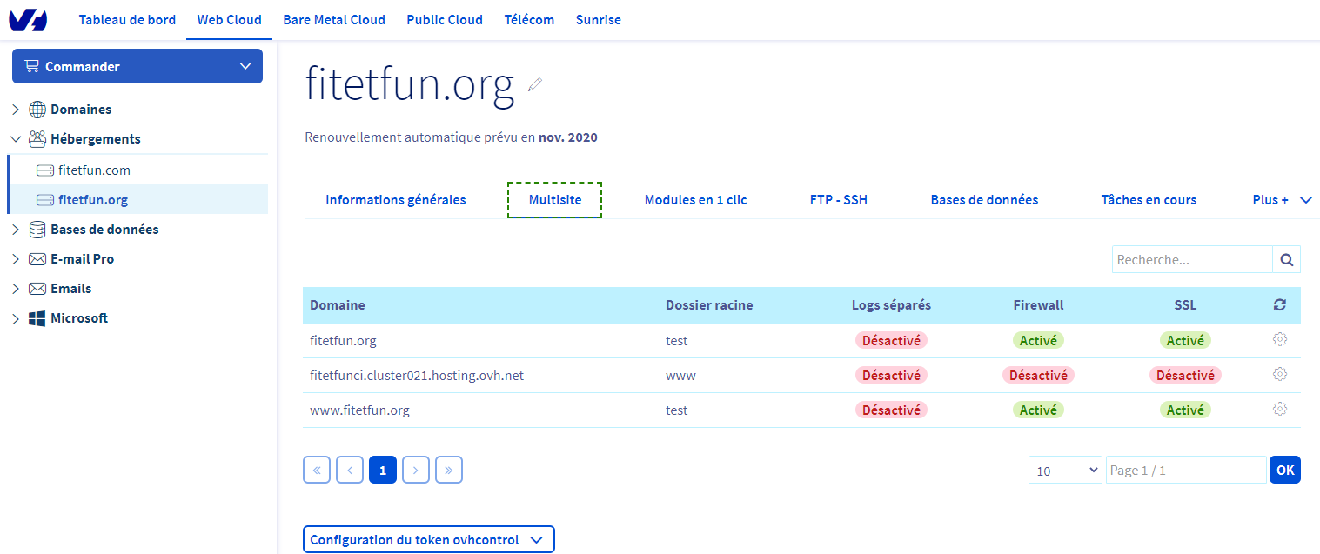Open gear settings for fitetfun.org row
Image resolution: width=1320 pixels, height=554 pixels.
tap(1279, 340)
